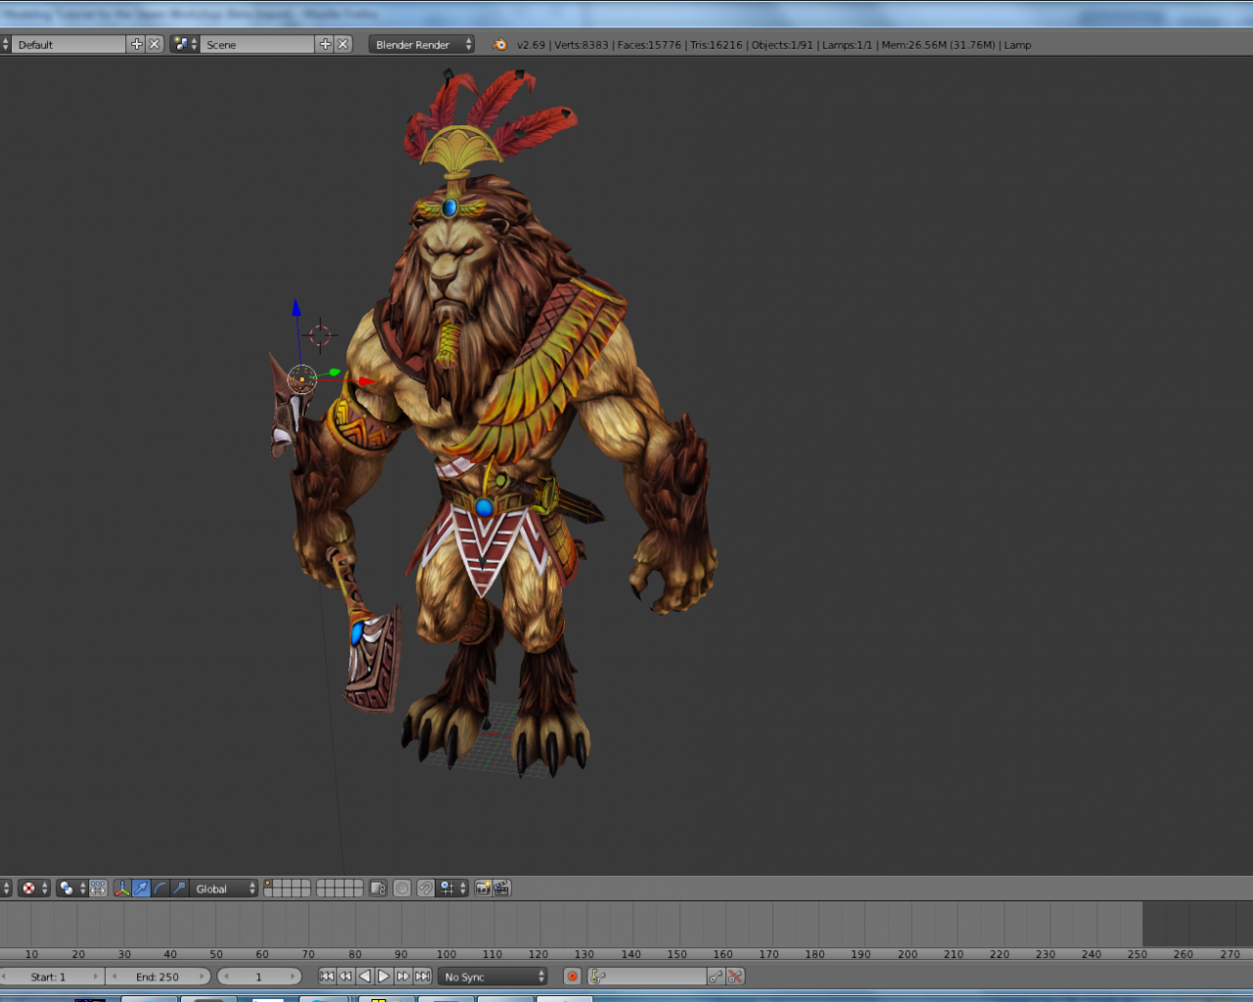This screenshot has height=1002, width=1253.
Task: Open the viewport shading mode dropdown
Action: click(x=33, y=888)
